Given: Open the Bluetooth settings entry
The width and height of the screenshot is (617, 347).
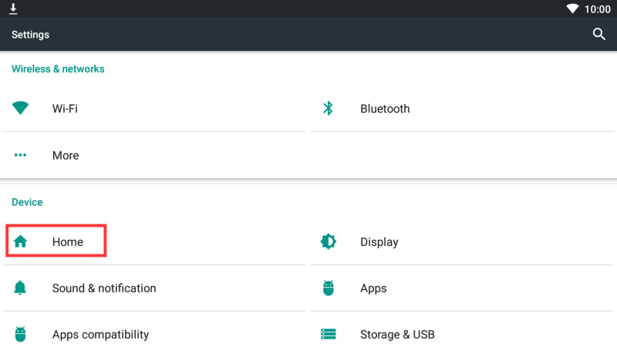Looking at the screenshot, I should click(x=385, y=109).
